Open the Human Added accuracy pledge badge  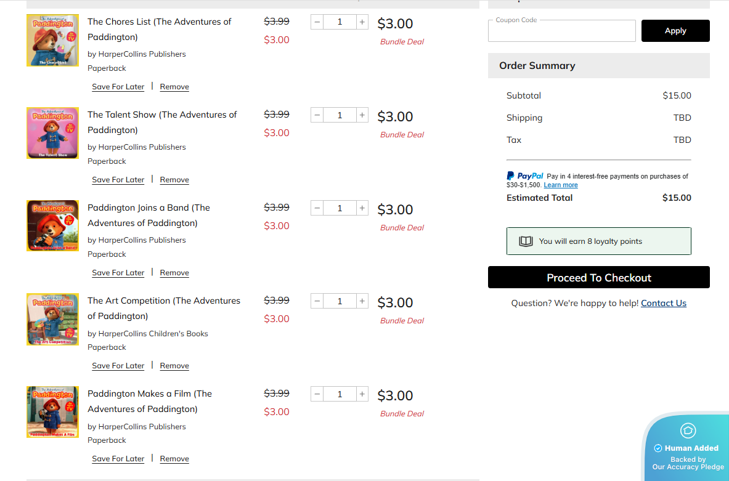click(688, 448)
